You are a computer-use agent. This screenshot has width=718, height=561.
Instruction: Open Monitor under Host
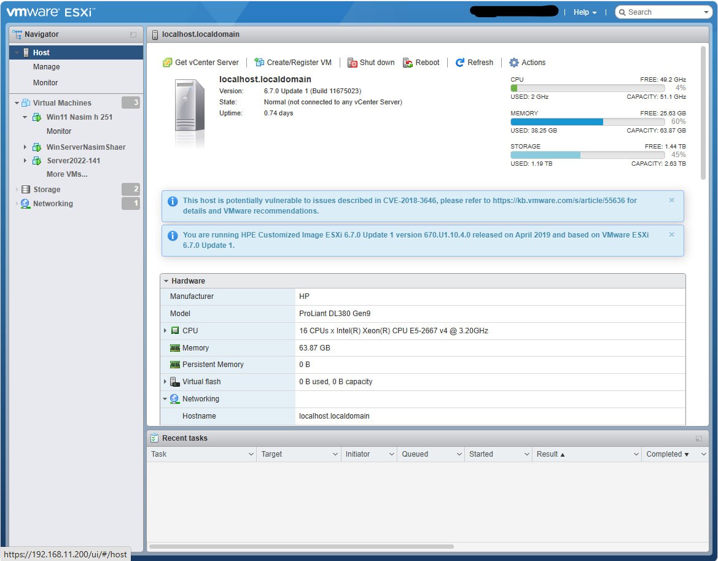pos(45,83)
